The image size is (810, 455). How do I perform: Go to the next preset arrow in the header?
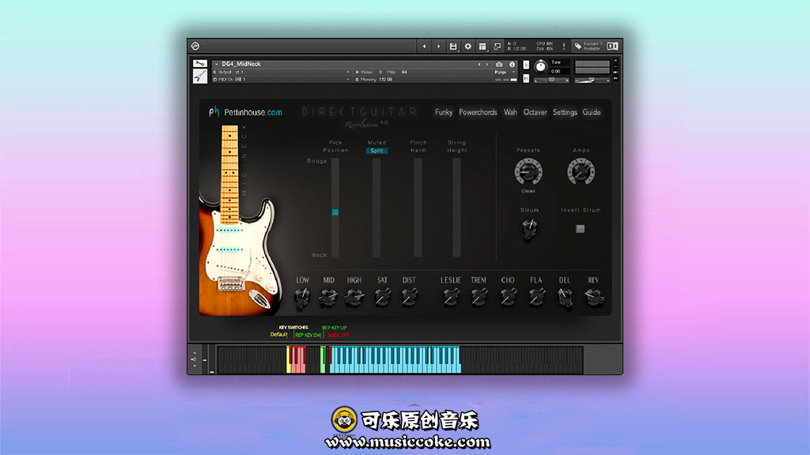(x=438, y=47)
